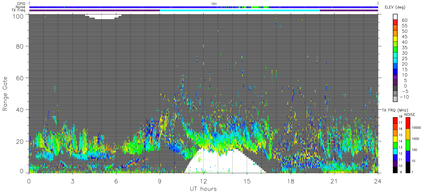Image resolution: width=425 pixels, height=196 pixels.
Task: Click the 60 tick label on Range Gate axis
Action: pyautogui.click(x=20, y=78)
